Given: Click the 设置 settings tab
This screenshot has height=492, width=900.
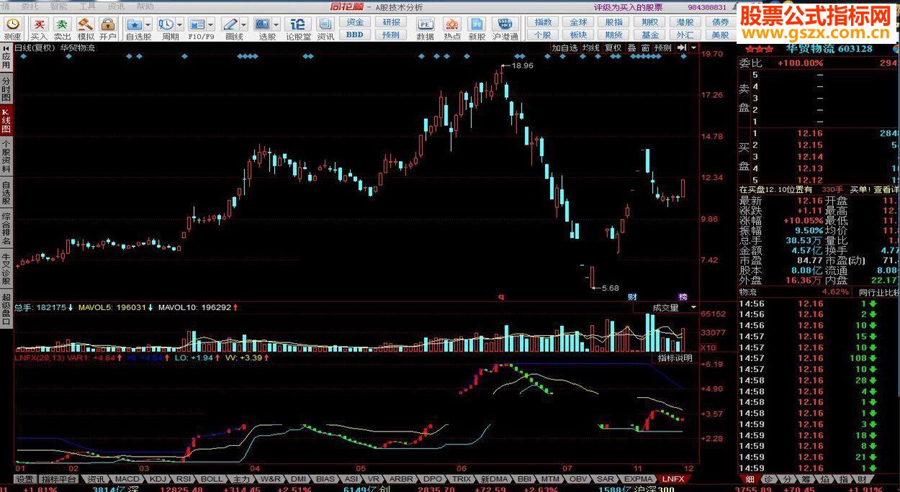Looking at the screenshot, I should (25, 479).
